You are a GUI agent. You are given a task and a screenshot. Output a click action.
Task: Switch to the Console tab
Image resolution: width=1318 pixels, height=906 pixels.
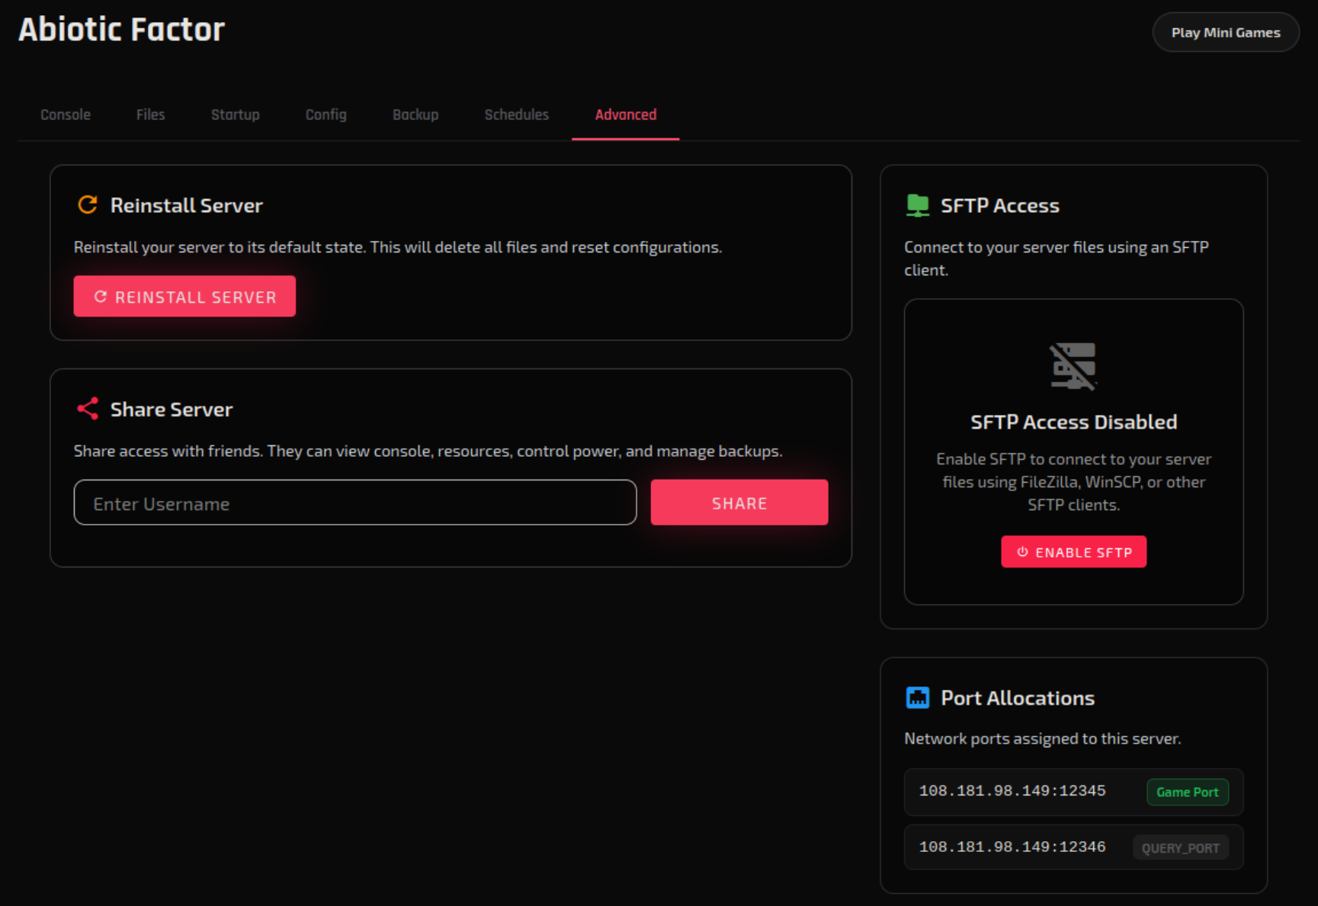[x=65, y=114]
